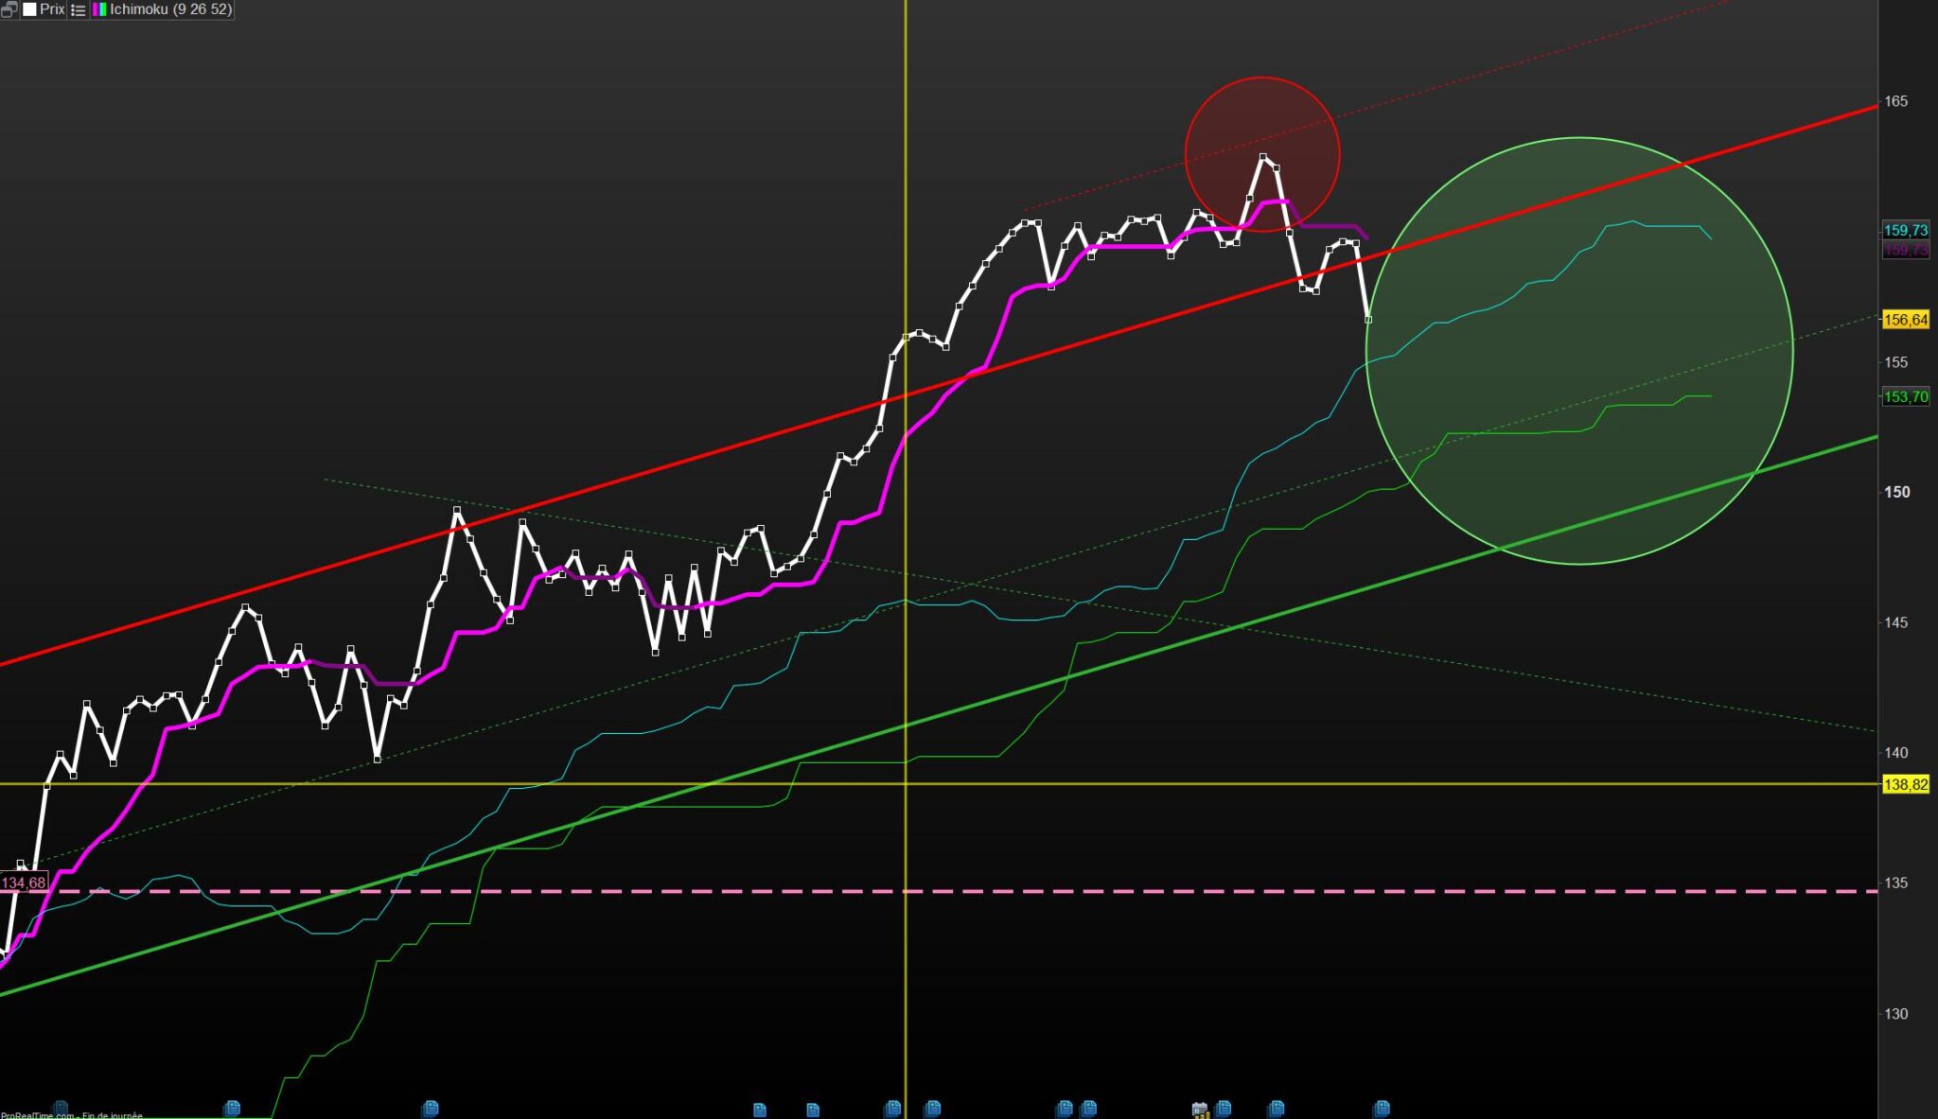Open the Prix label settings
This screenshot has width=1938, height=1119.
click(52, 9)
